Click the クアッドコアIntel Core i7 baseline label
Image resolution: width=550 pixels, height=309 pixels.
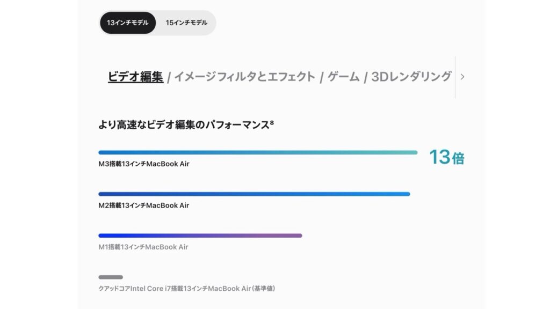point(186,289)
